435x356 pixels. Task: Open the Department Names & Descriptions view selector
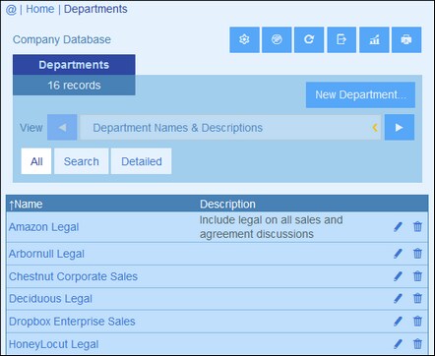tap(230, 127)
